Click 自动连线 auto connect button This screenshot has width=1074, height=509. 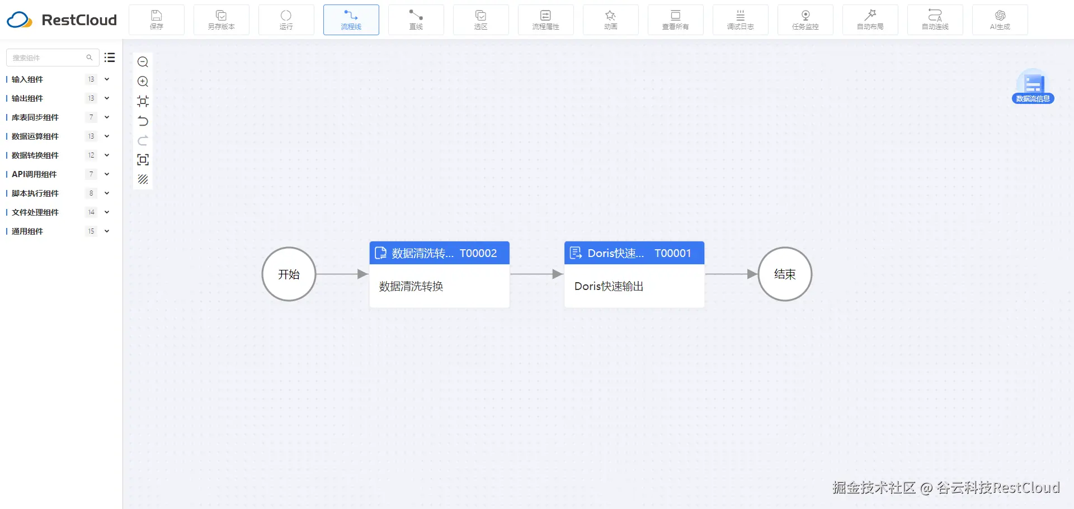(x=935, y=20)
